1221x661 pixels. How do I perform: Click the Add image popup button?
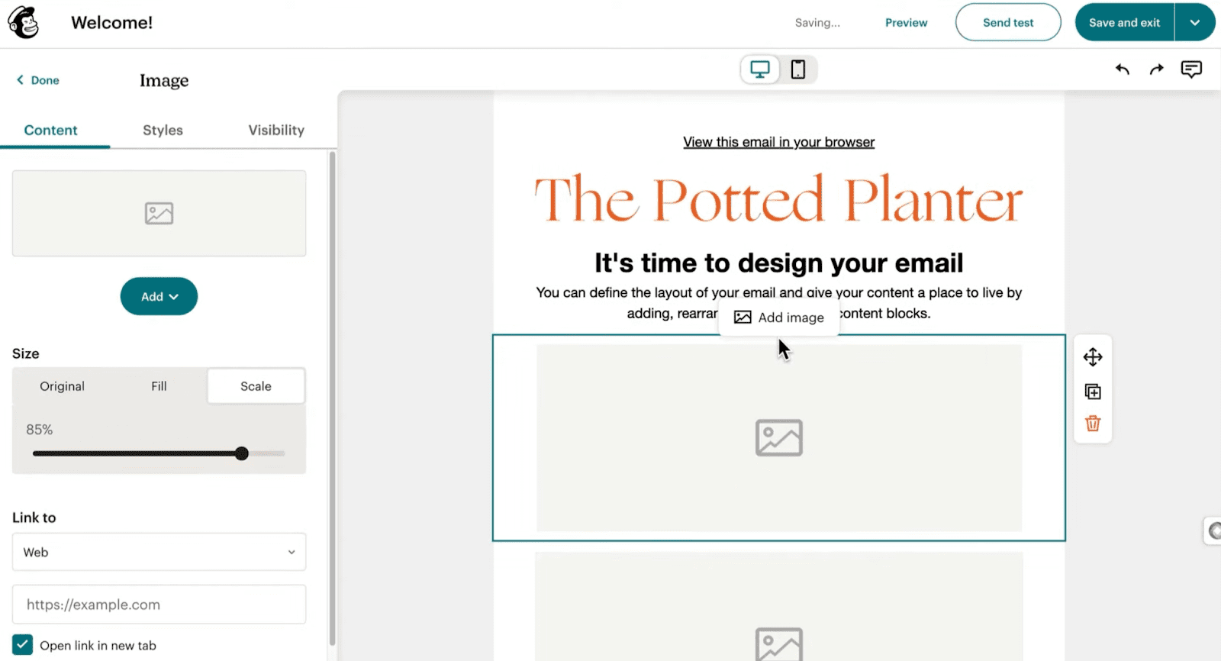point(779,318)
